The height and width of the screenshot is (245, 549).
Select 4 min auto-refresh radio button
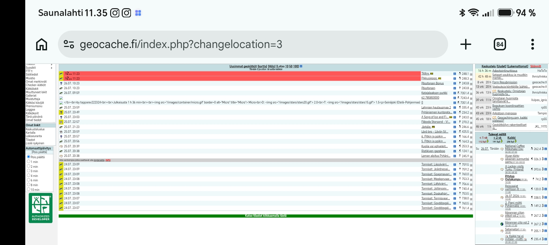tap(29, 176)
